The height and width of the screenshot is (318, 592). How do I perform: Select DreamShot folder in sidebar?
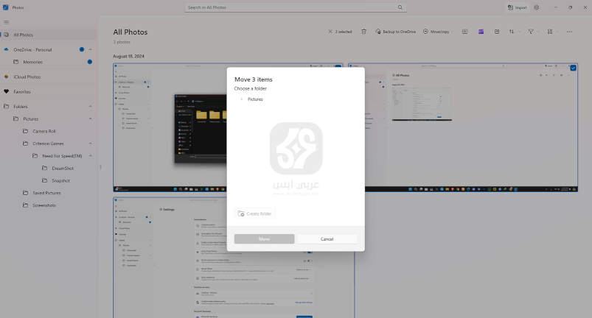click(x=63, y=169)
